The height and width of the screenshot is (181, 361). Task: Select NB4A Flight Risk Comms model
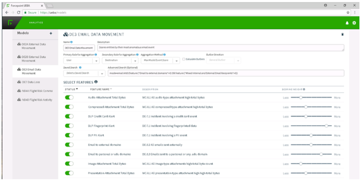click(35, 91)
